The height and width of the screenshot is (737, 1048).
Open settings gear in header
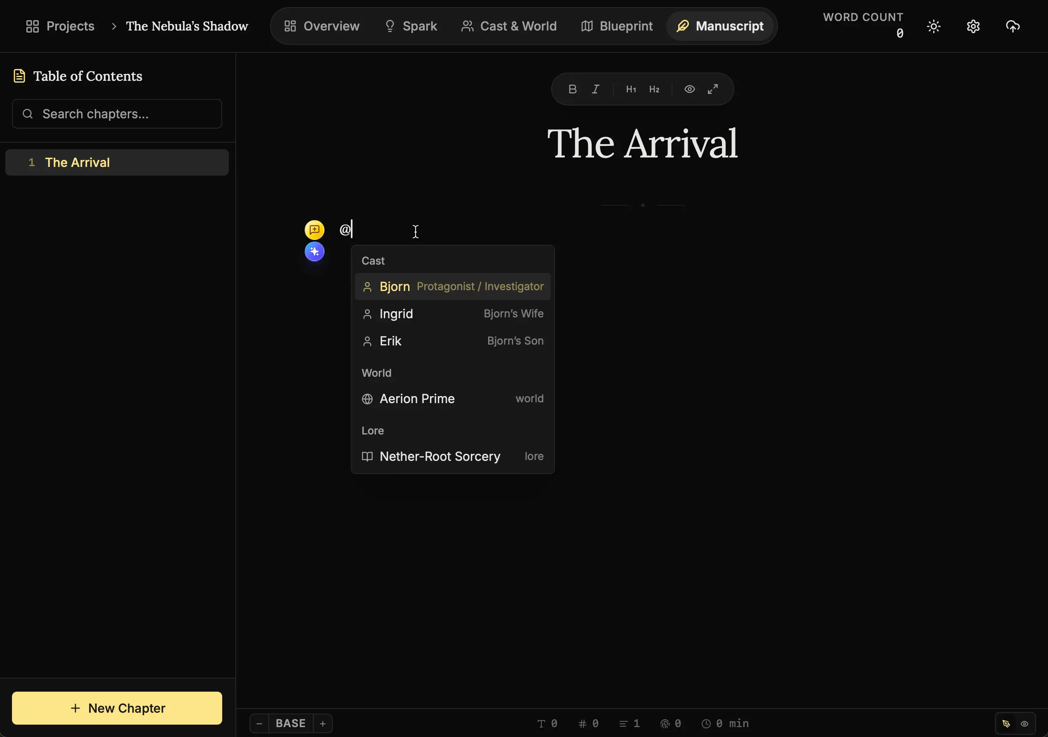[x=973, y=26]
